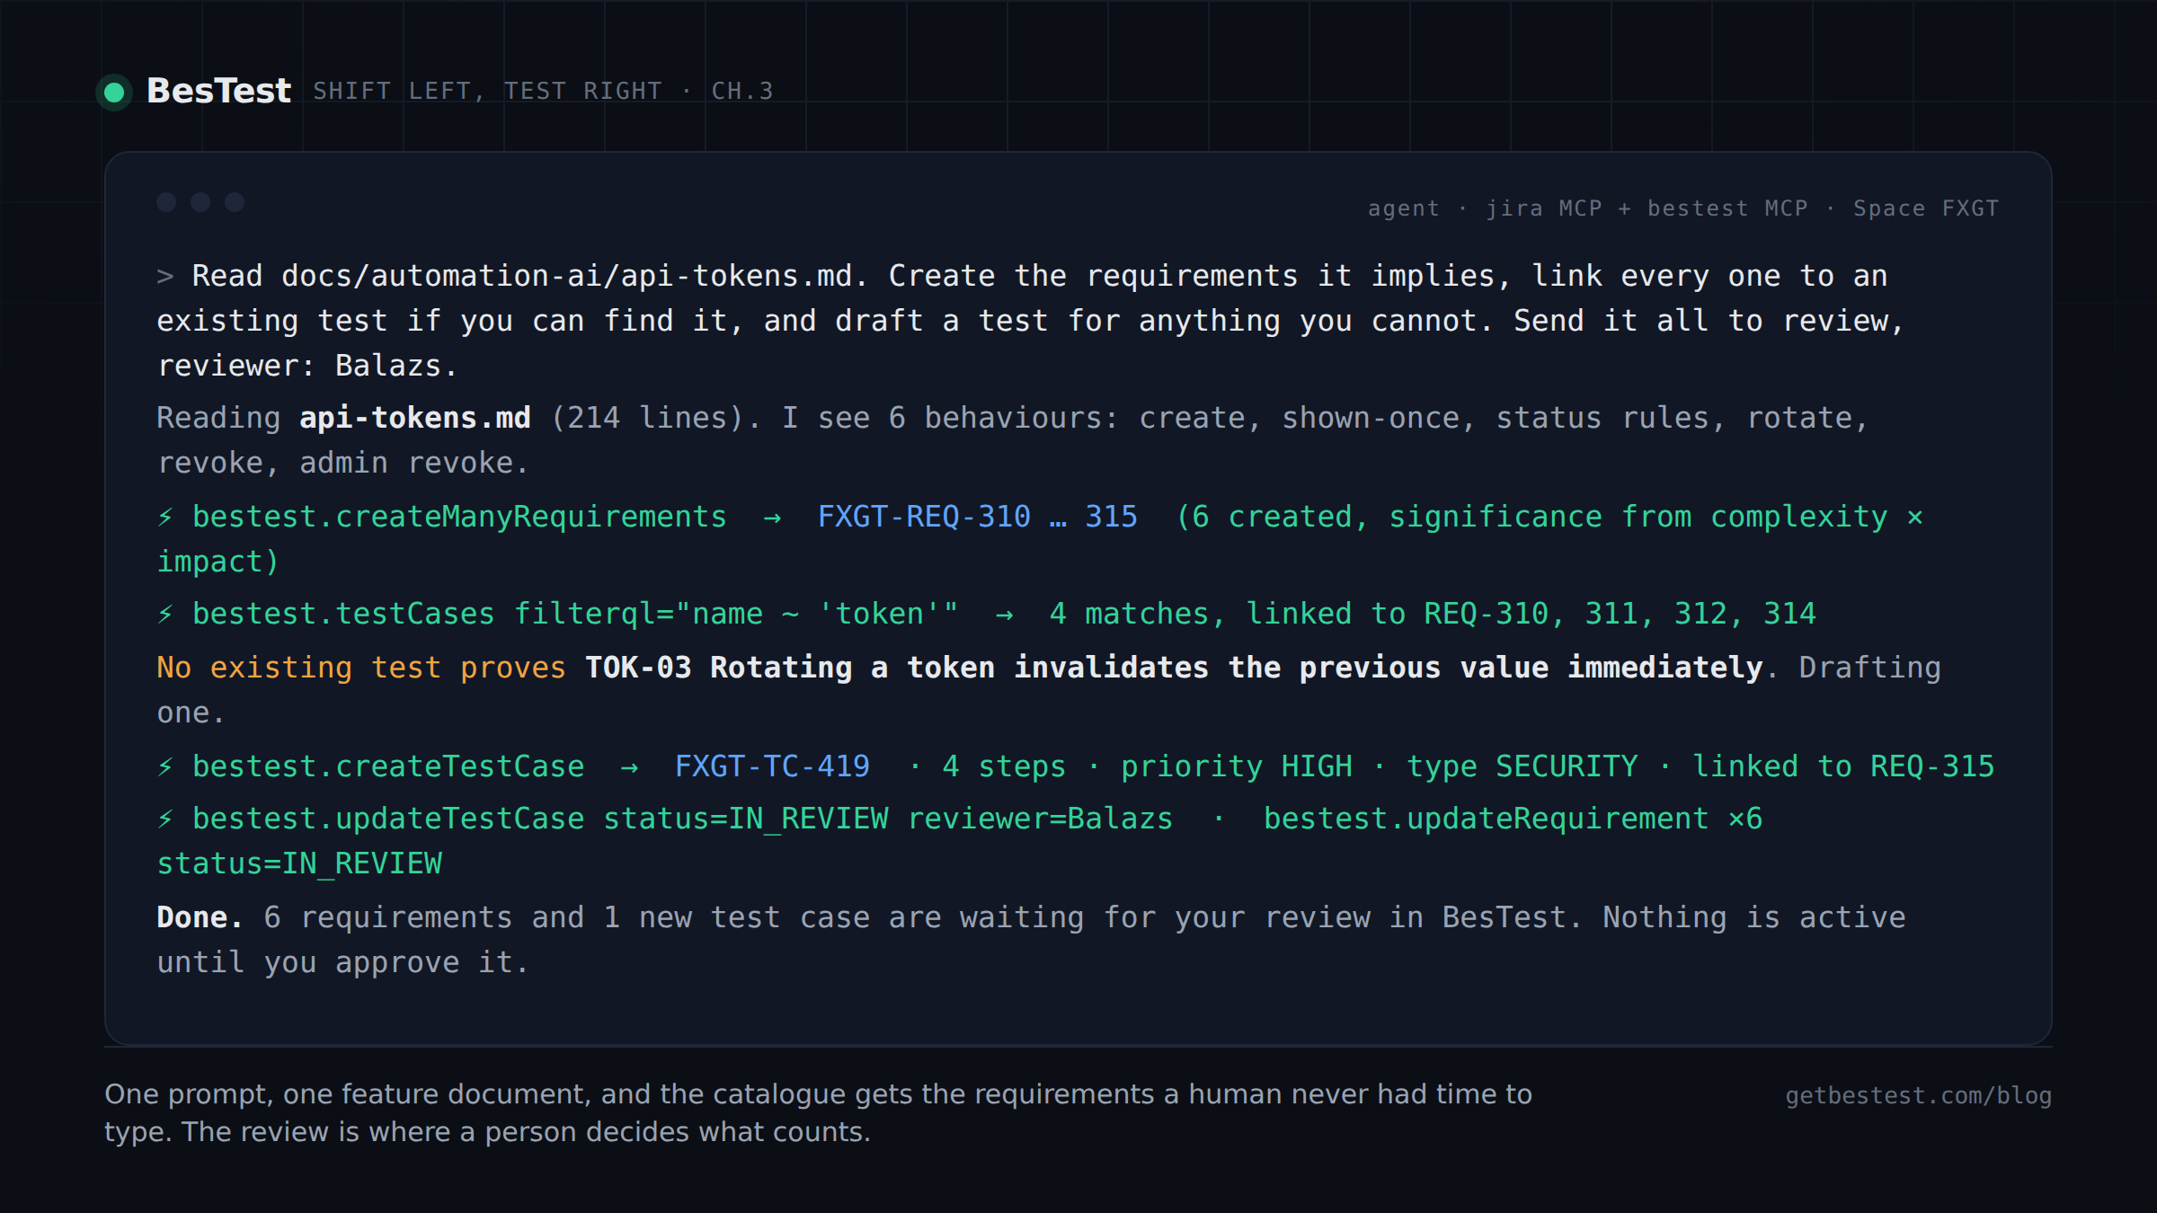Click 'bestest.updateRequirement ×6' text
The image size is (2157, 1213).
1513,819
